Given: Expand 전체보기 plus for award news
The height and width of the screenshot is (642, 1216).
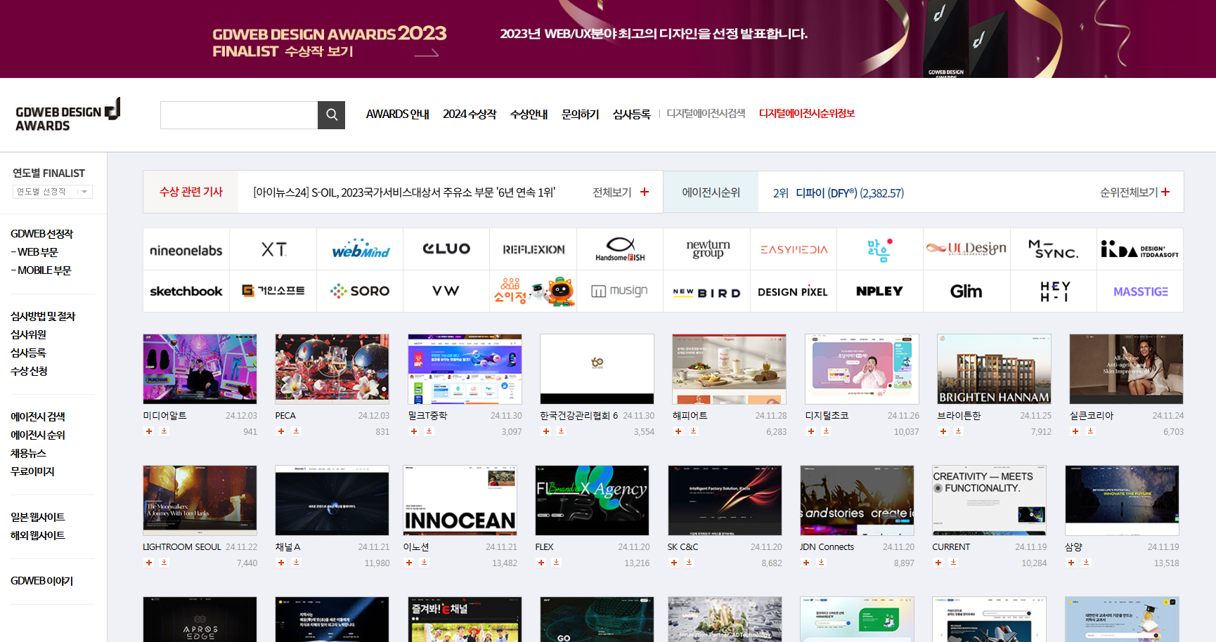Looking at the screenshot, I should tap(645, 192).
